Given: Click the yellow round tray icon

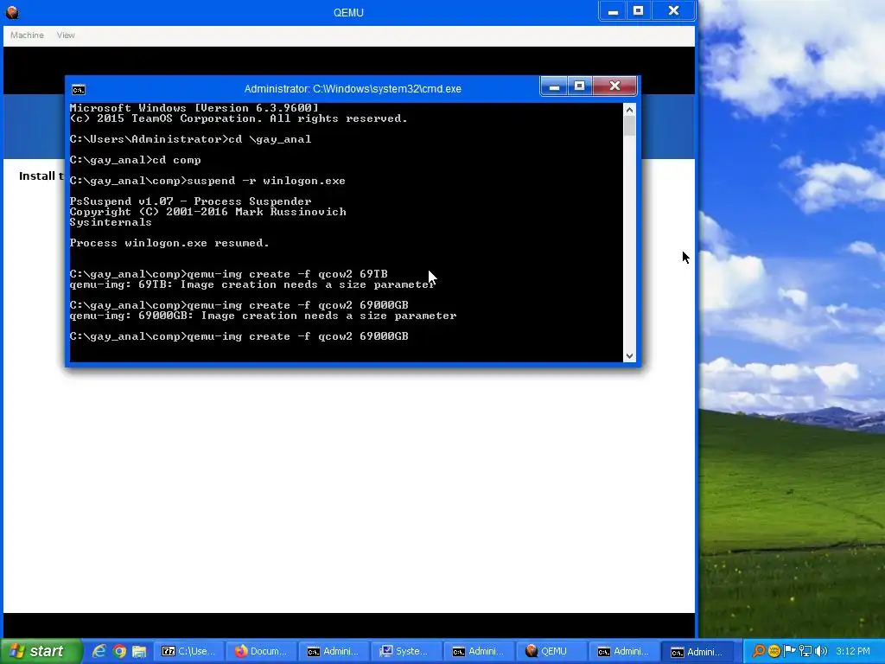Looking at the screenshot, I should coord(774,651).
